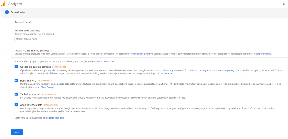Click the Account Data Sharing Settings heading
The height and width of the screenshot is (139, 288).
pos(32,50)
